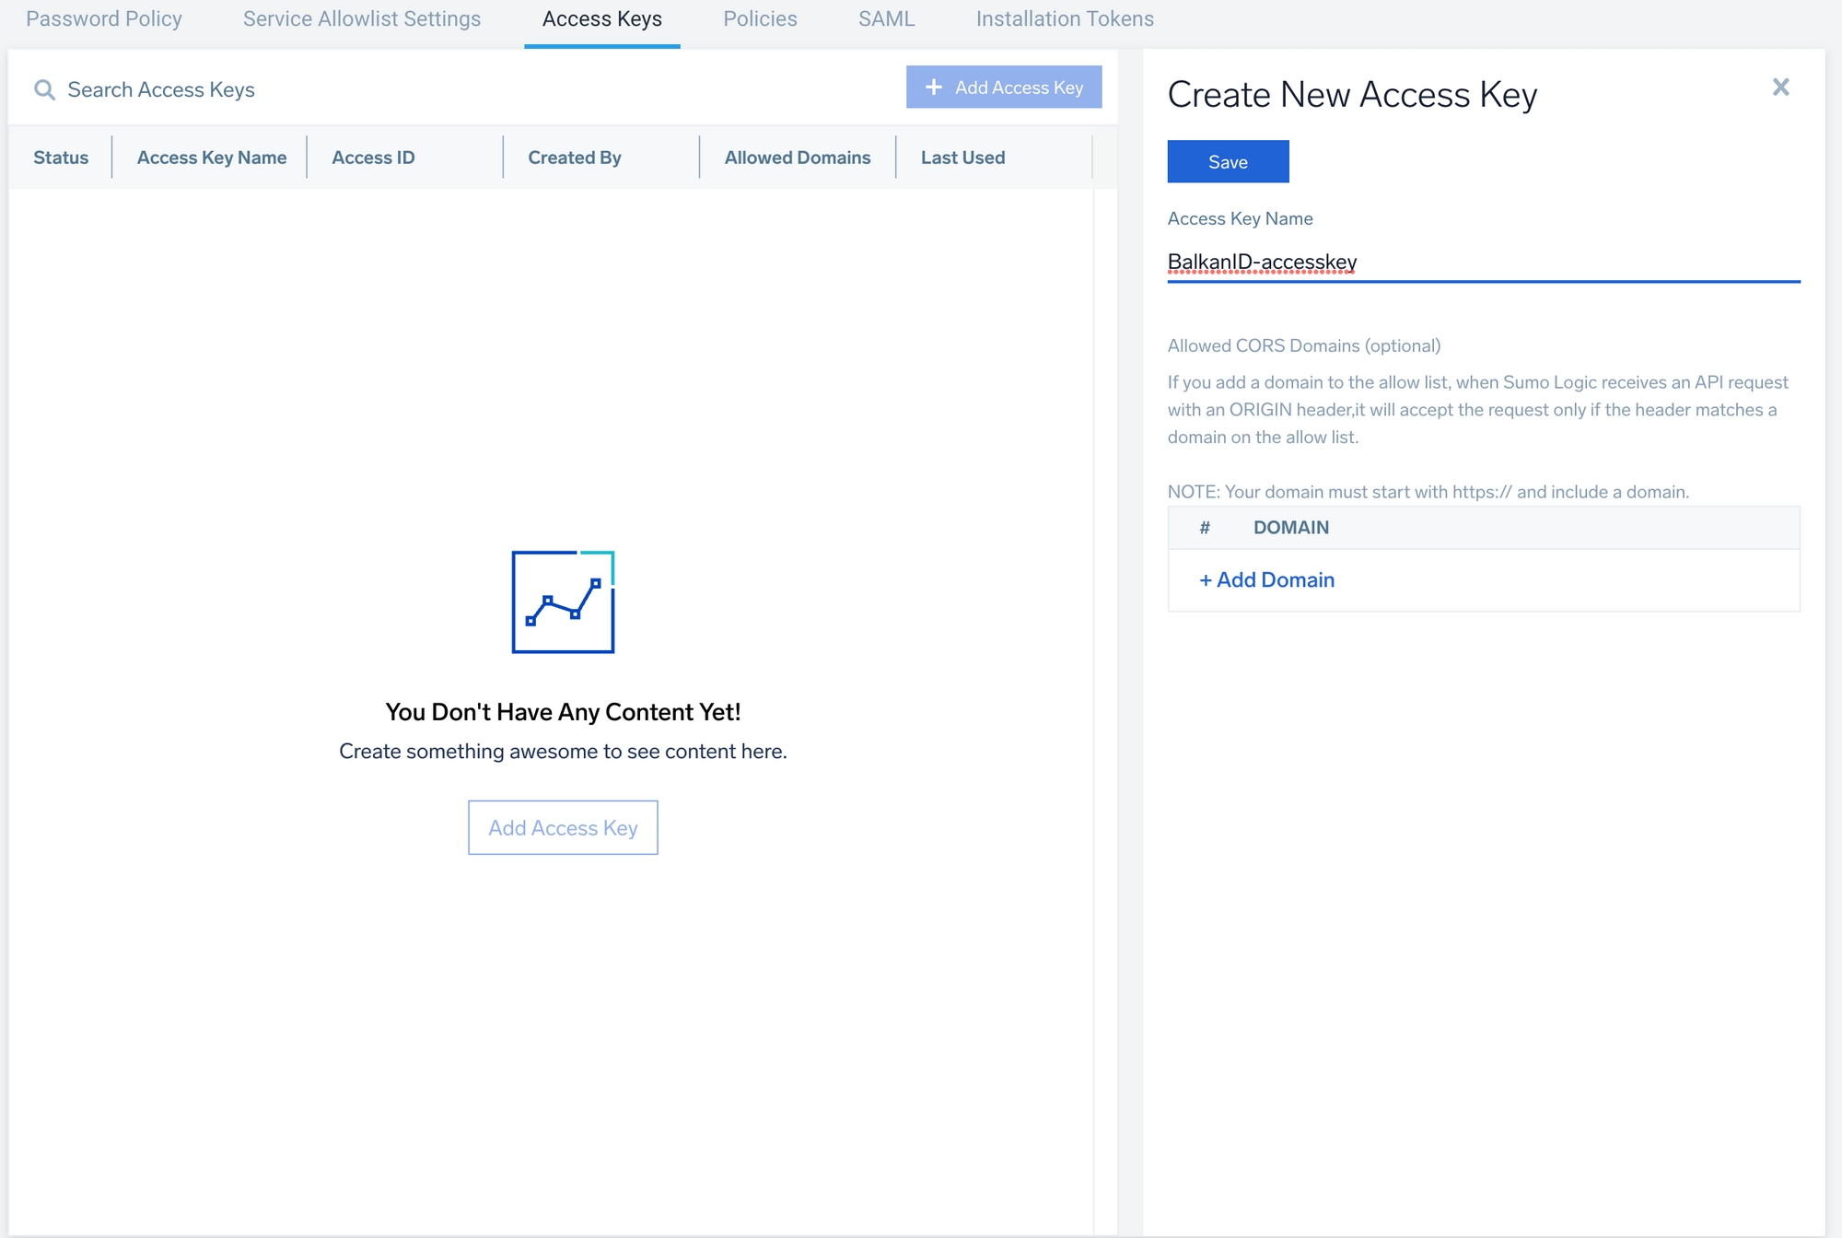Screen dimensions: 1842x1238
Task: Select the Access Keys tab
Action: [602, 19]
